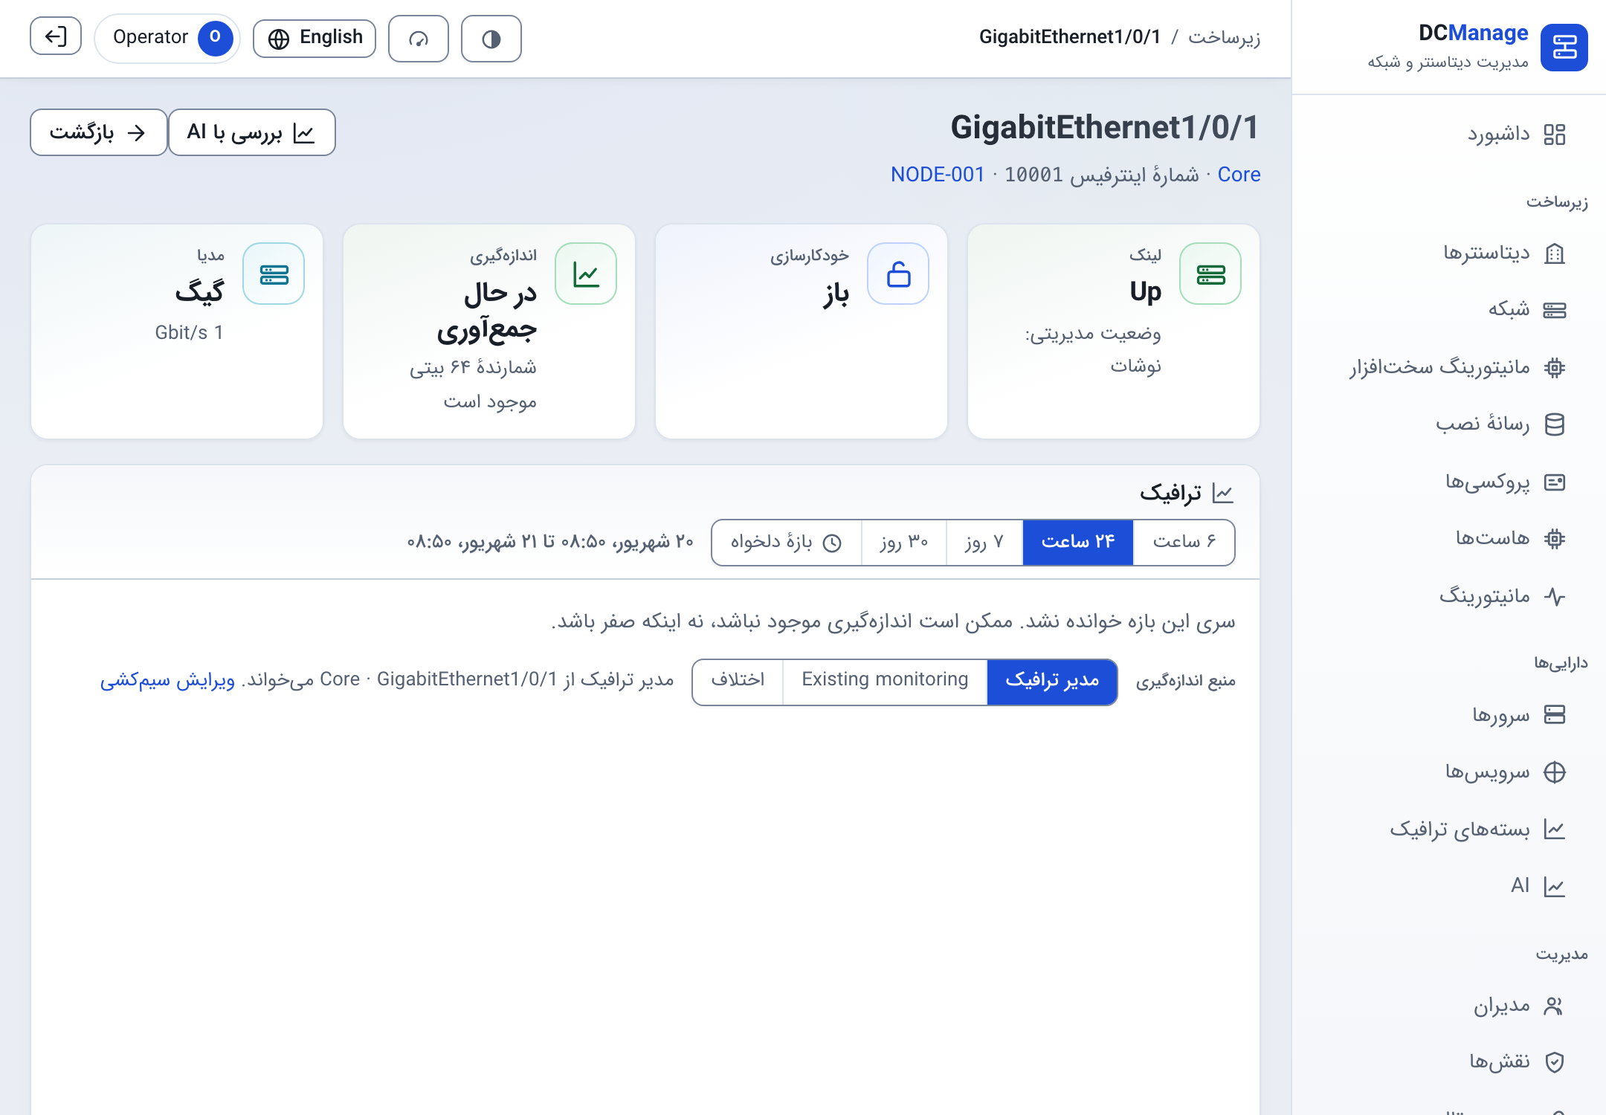Screen dimensions: 1606x1115
Task: Click the بررسی با AI button
Action: pyautogui.click(x=251, y=132)
